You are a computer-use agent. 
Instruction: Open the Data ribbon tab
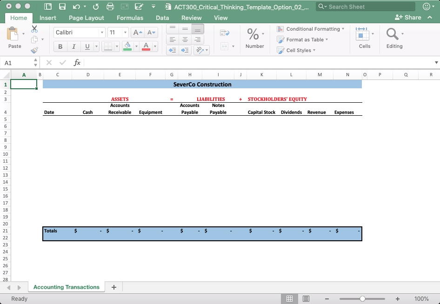tap(162, 18)
